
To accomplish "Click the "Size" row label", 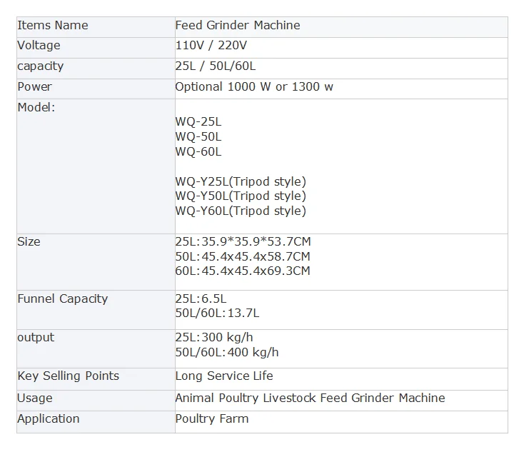I will coord(29,242).
